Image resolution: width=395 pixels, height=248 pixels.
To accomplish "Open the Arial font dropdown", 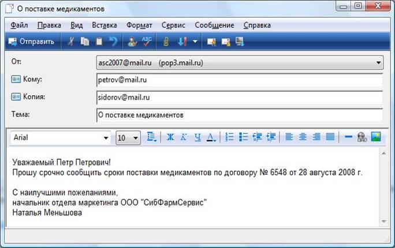I will click(x=106, y=138).
